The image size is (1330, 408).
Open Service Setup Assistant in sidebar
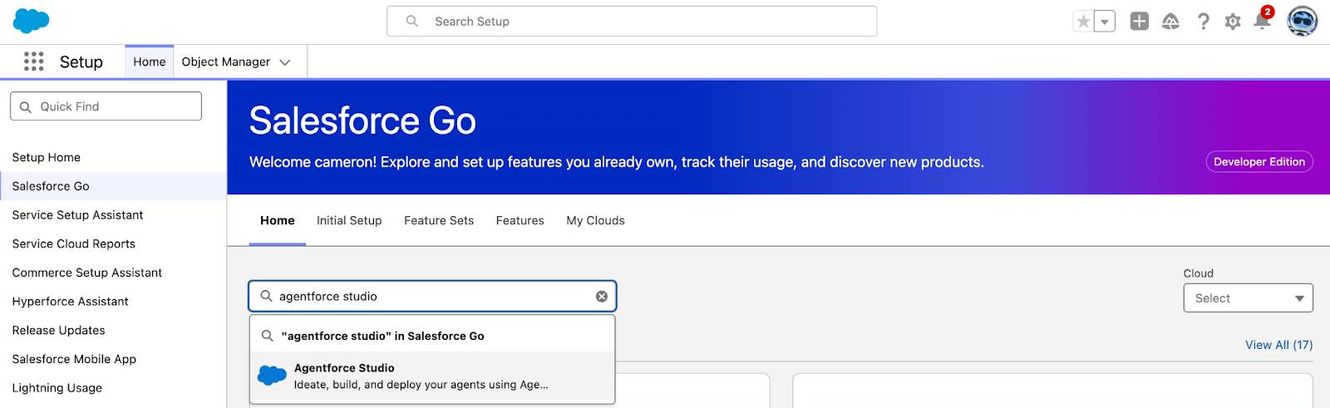77,215
